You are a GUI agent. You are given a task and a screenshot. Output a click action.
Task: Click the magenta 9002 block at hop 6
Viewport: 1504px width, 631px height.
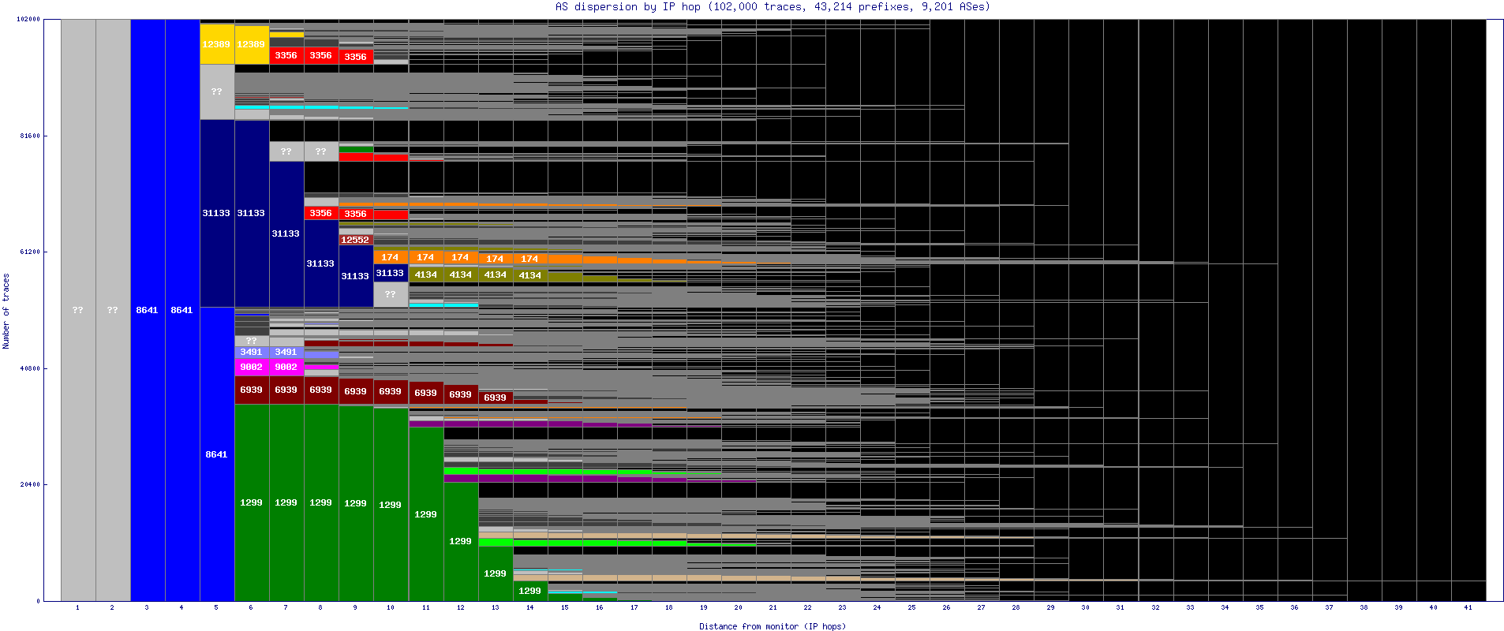click(252, 367)
